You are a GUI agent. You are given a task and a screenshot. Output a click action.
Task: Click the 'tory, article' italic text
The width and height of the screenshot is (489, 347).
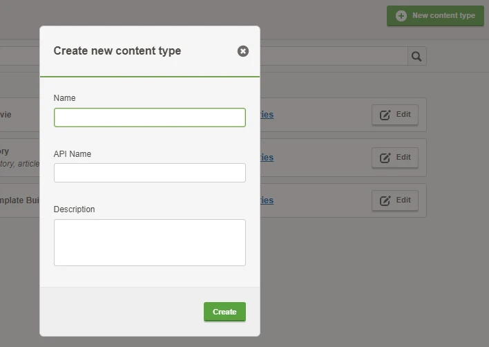tap(19, 164)
